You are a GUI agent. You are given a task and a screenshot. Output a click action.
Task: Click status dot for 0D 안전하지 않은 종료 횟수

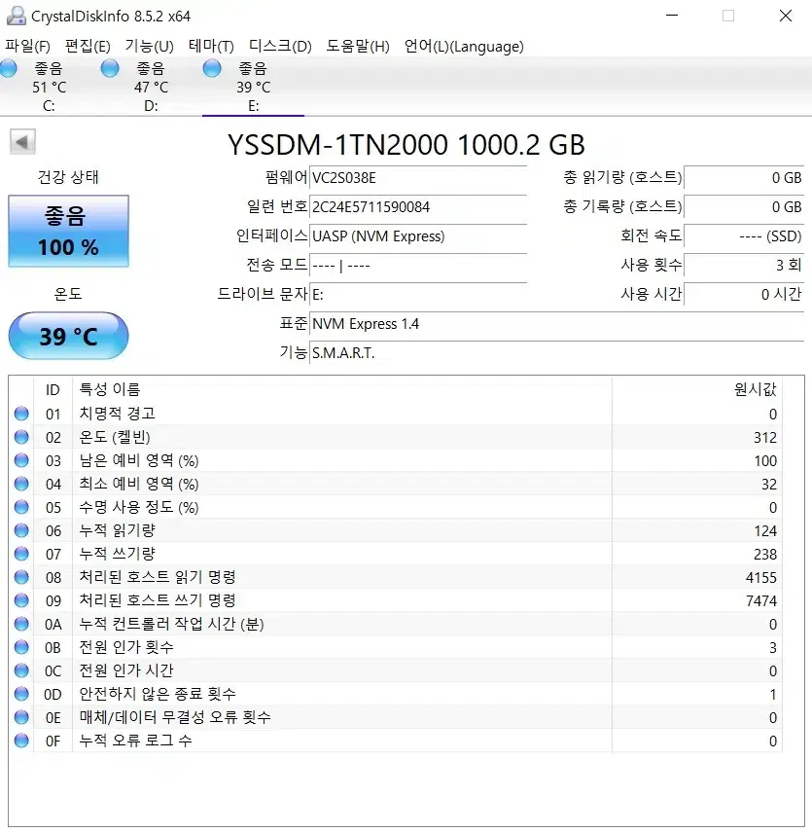(x=21, y=694)
